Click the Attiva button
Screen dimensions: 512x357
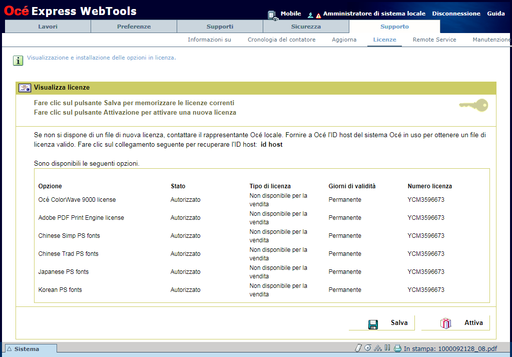tap(455, 323)
